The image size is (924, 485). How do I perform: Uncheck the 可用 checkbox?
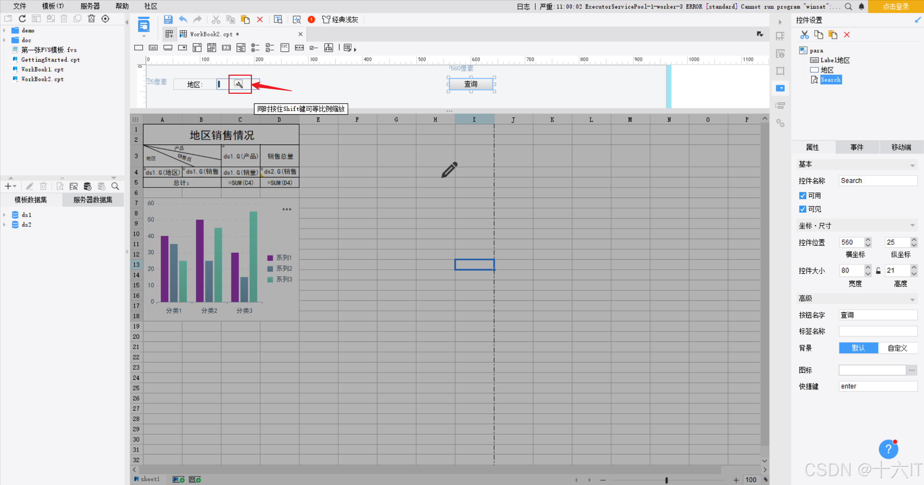pyautogui.click(x=802, y=195)
